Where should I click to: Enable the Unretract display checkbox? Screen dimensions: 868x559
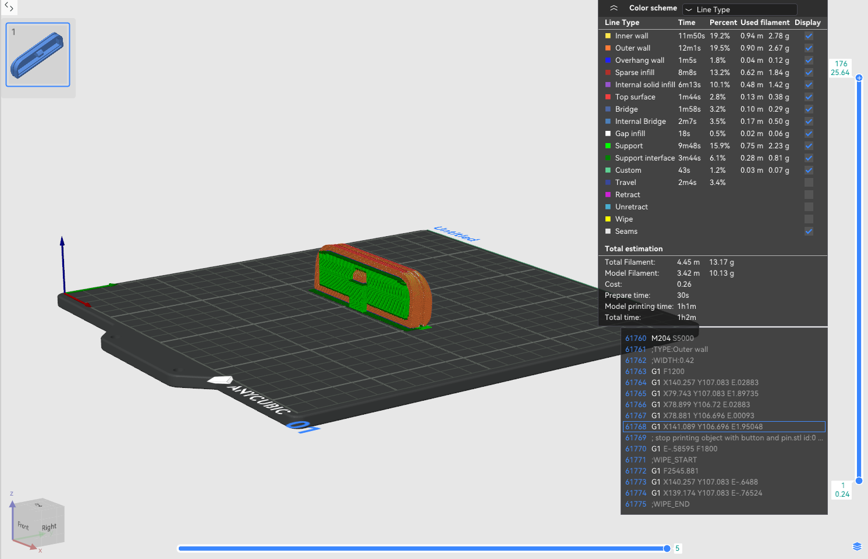tap(809, 207)
